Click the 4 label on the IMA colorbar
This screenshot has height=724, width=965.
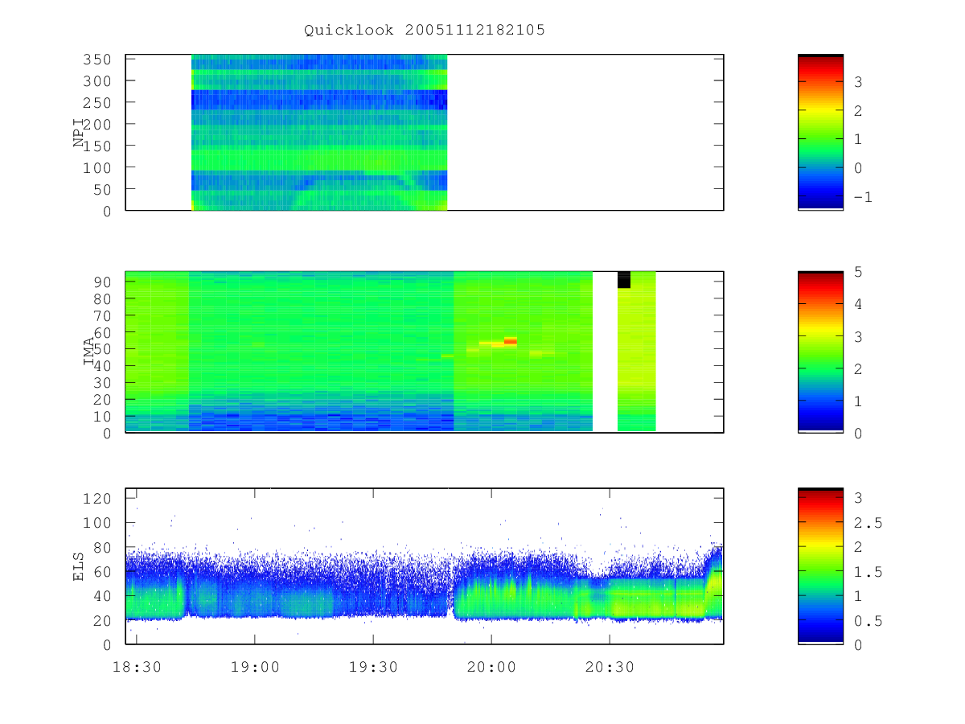(857, 304)
